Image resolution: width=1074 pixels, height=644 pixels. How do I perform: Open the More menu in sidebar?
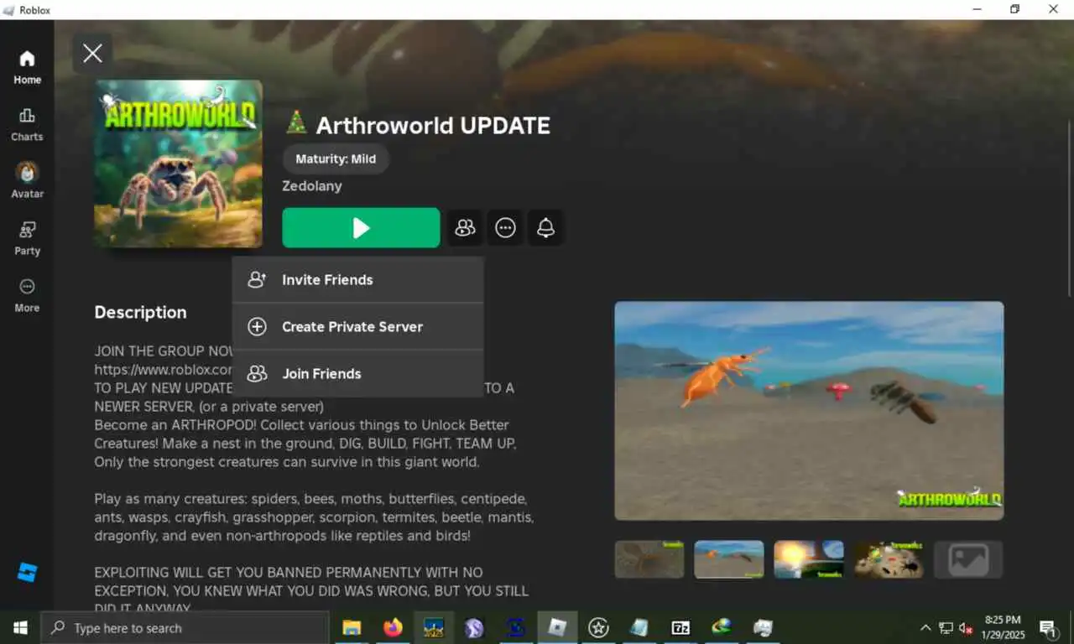click(27, 296)
